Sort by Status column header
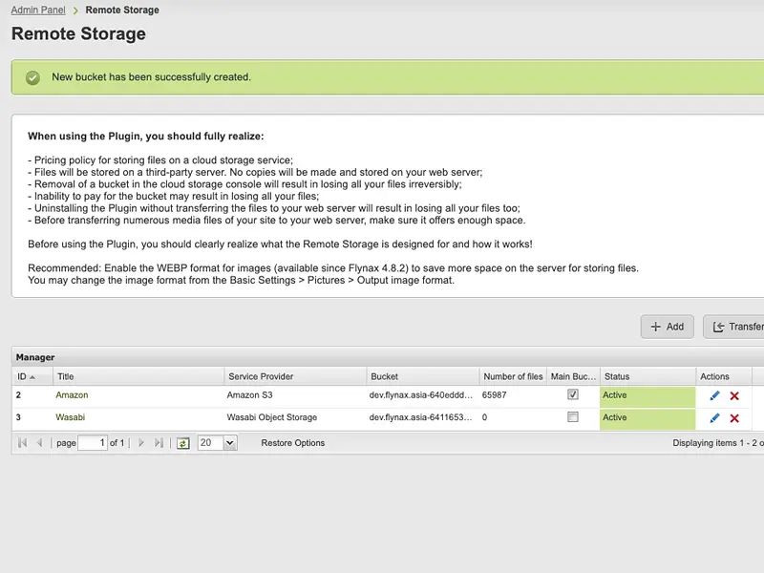This screenshot has height=573, width=764. 648,376
